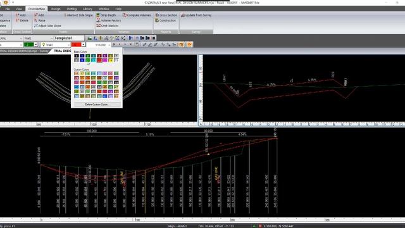Viewport: 405px width, 228px height.
Task: Pick bright red basic color swatch
Action: point(99,60)
